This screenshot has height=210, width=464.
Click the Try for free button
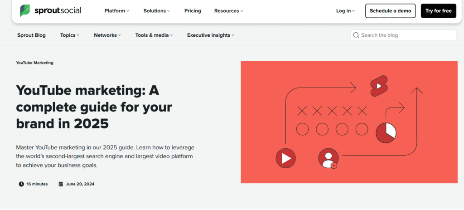439,11
